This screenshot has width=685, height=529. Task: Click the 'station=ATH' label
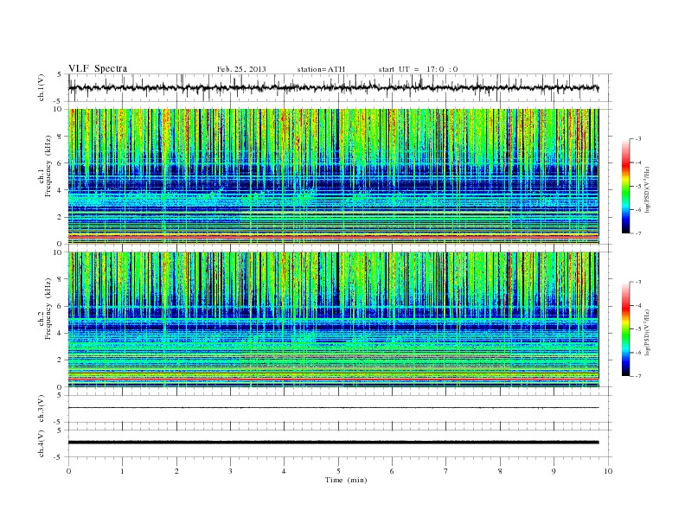point(321,69)
